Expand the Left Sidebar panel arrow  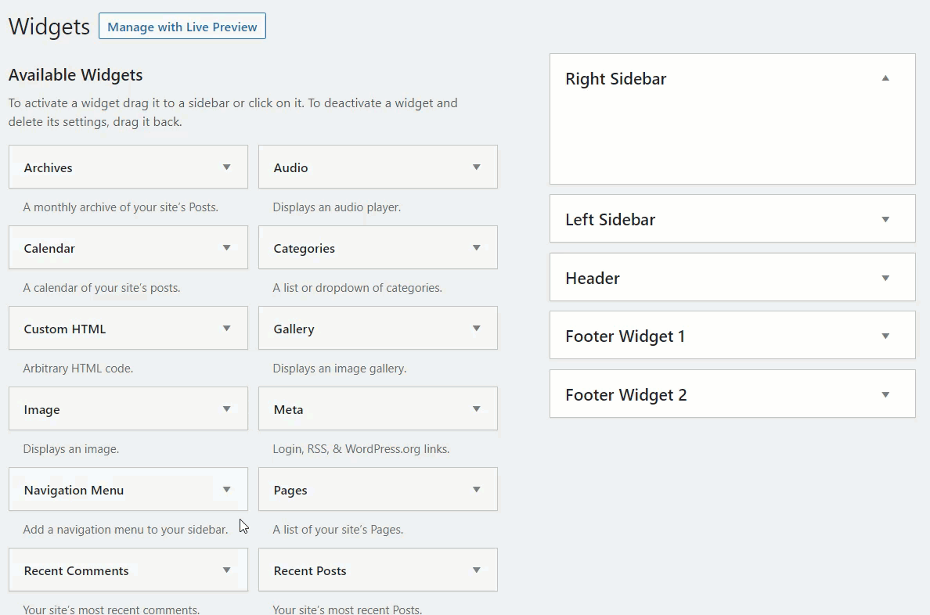pos(885,219)
